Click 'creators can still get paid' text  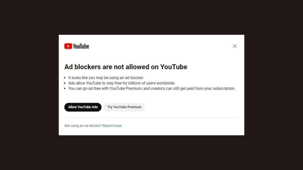172,88
